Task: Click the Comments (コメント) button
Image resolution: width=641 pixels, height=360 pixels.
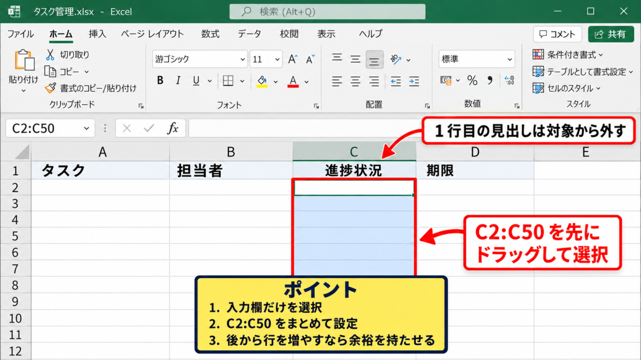Action: tap(557, 34)
